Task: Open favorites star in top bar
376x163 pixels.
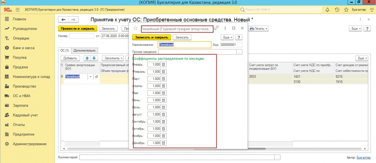Action: 346,10
